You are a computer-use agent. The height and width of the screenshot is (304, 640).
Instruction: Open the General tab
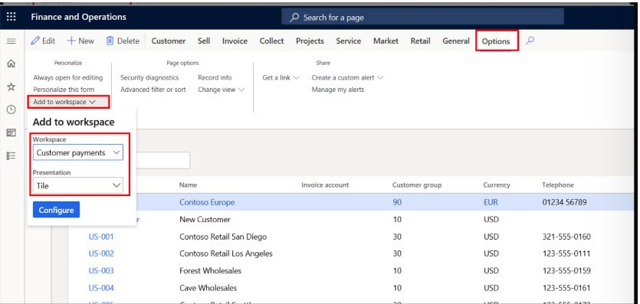click(x=456, y=41)
